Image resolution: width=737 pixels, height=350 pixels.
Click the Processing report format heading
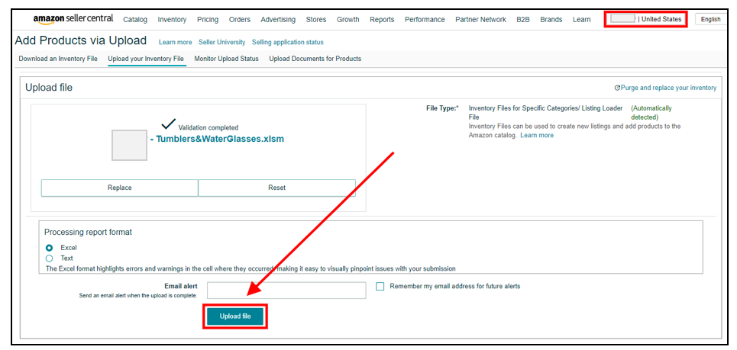click(88, 233)
